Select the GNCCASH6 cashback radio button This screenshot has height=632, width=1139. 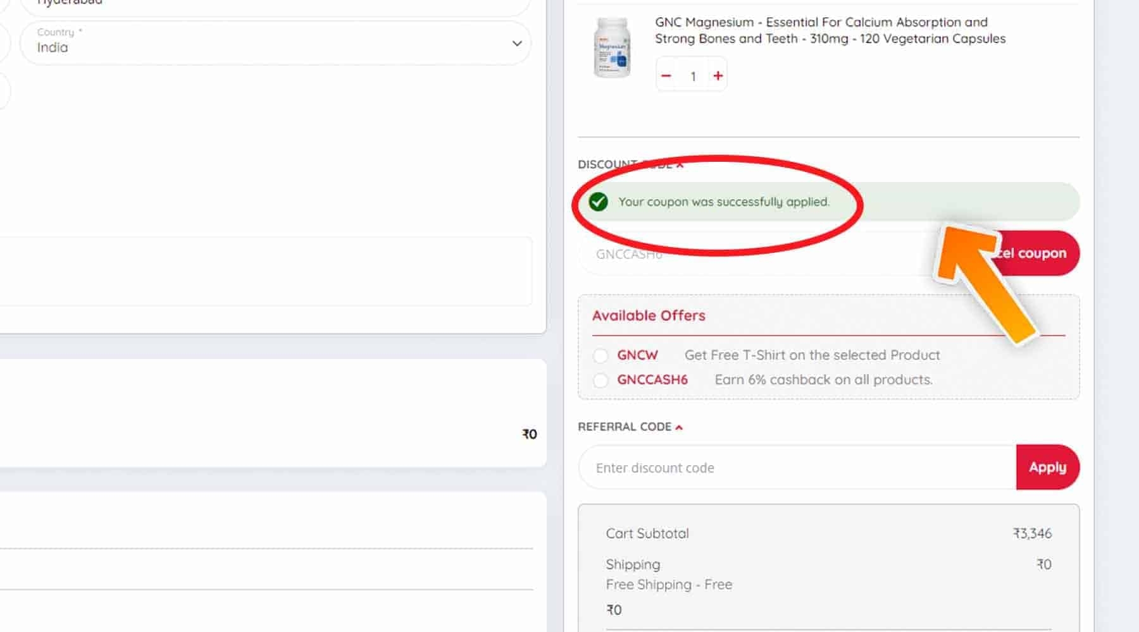pyautogui.click(x=601, y=380)
